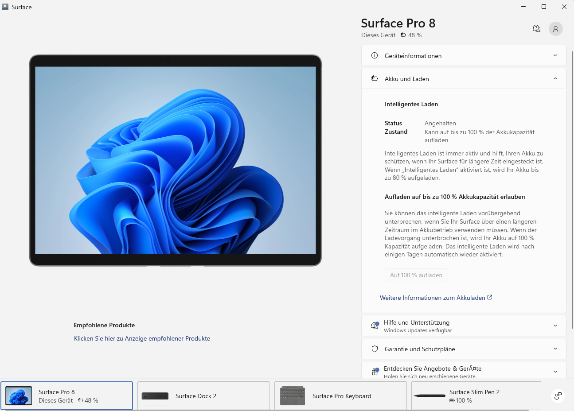Minimize the Surface window
The image size is (574, 411).
click(523, 7)
